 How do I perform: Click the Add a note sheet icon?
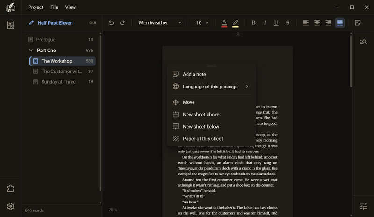point(176,74)
